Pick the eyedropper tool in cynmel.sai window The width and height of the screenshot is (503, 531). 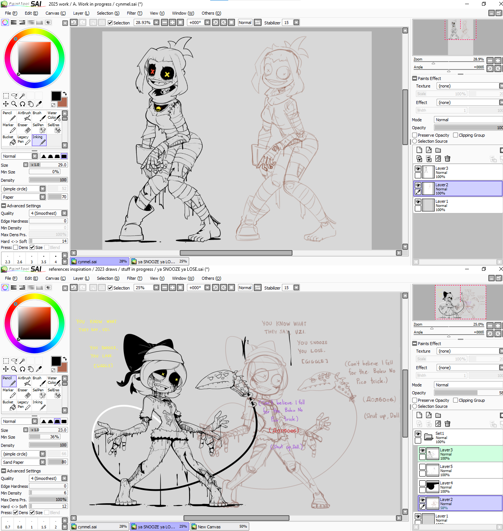pos(39,104)
